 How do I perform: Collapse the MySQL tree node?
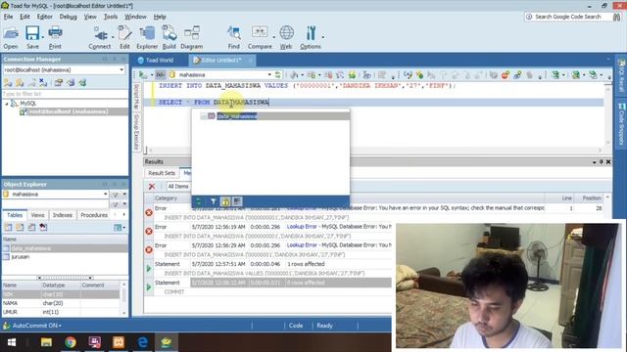[7, 104]
